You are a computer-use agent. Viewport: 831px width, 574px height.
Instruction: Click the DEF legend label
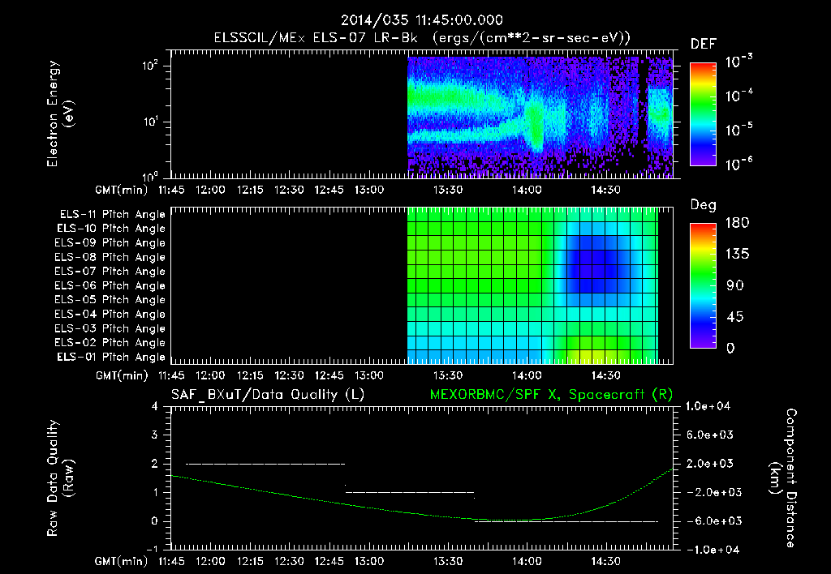point(704,45)
